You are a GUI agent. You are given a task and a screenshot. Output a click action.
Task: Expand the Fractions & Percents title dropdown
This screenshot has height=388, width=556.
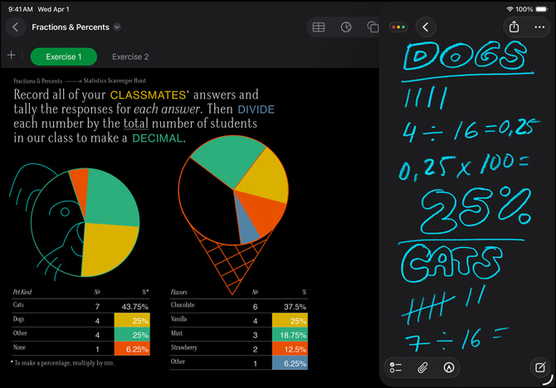click(x=117, y=27)
